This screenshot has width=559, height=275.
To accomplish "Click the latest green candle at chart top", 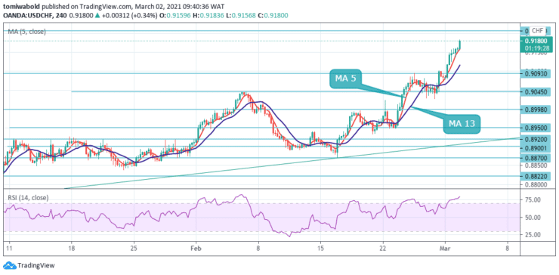I will (x=460, y=45).
